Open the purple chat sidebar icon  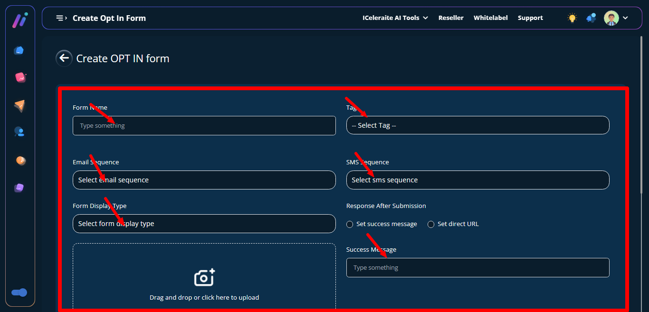click(x=19, y=188)
